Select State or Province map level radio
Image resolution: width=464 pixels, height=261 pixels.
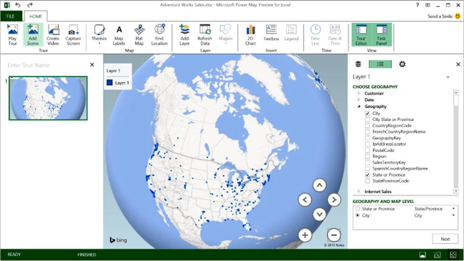click(x=357, y=209)
